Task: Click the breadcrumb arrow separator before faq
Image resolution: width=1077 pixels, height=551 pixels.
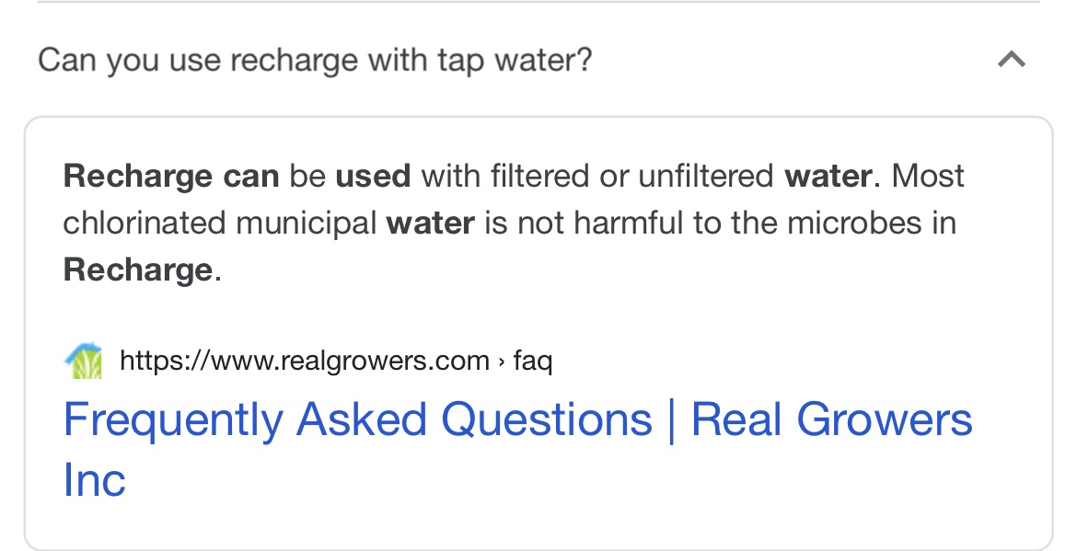Action: coord(502,362)
